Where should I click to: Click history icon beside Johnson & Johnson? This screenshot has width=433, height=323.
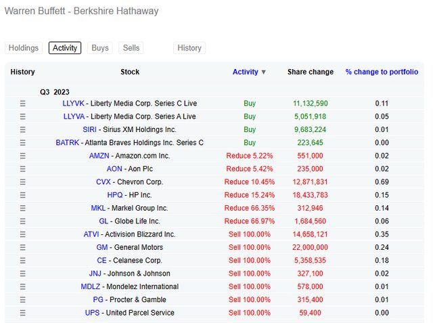tap(22, 274)
